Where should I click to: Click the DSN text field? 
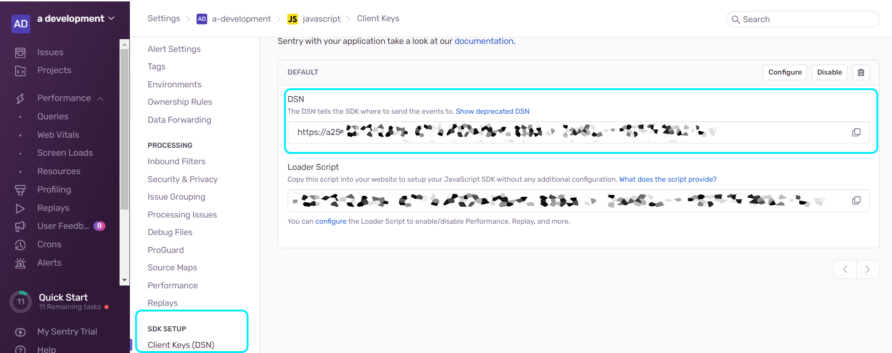tap(578, 133)
